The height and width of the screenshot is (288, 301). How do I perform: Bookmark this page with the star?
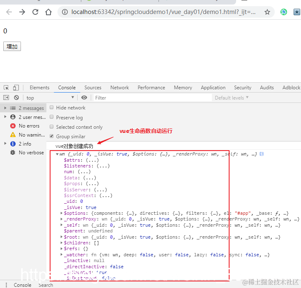pyautogui.click(x=267, y=12)
